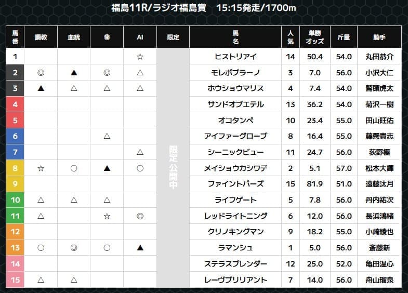Viewport: 408px width, 293px height.
Task: Click the yellow horse number 8 cell
Action: point(15,168)
